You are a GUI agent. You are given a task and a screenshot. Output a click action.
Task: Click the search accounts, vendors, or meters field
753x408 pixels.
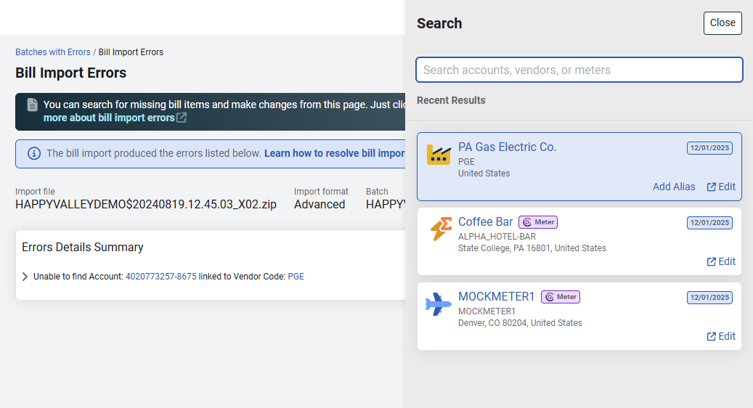tap(579, 70)
